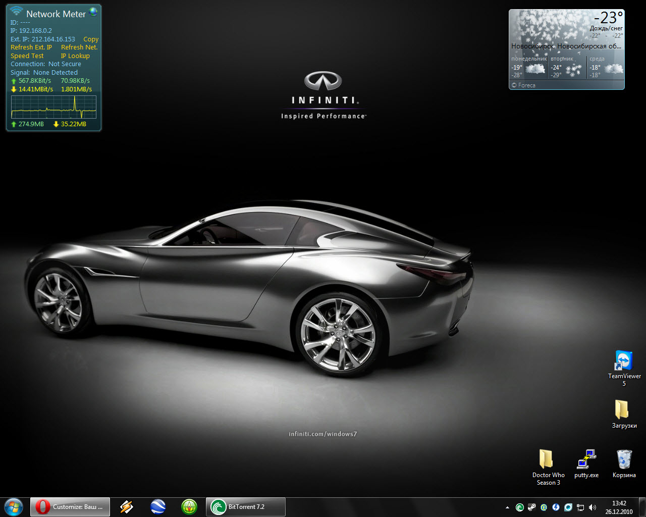646x517 pixels.
Task: Click total uploaded 274.9MB value
Action: coord(31,124)
